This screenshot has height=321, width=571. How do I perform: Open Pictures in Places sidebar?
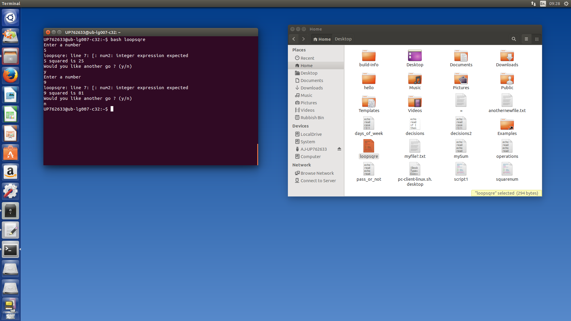tap(316, 103)
